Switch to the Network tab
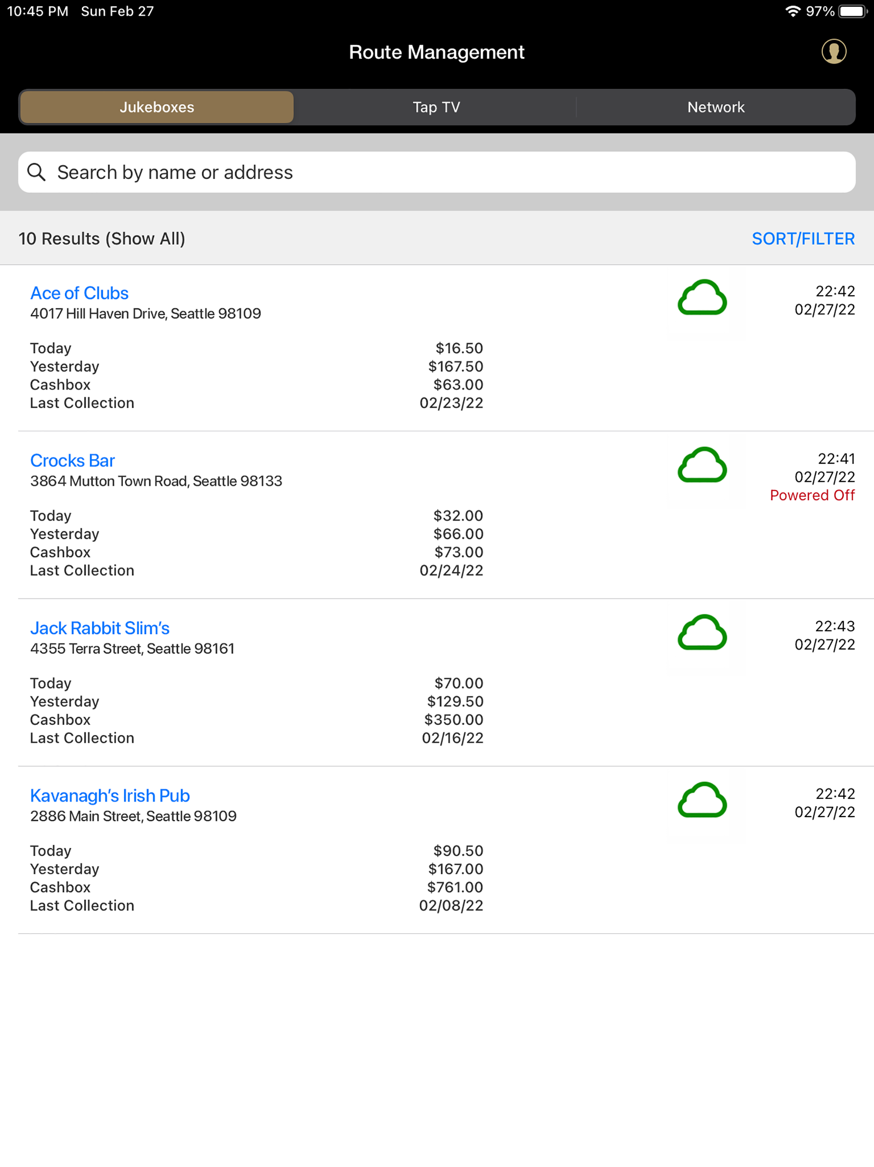This screenshot has height=1167, width=874. coord(715,107)
